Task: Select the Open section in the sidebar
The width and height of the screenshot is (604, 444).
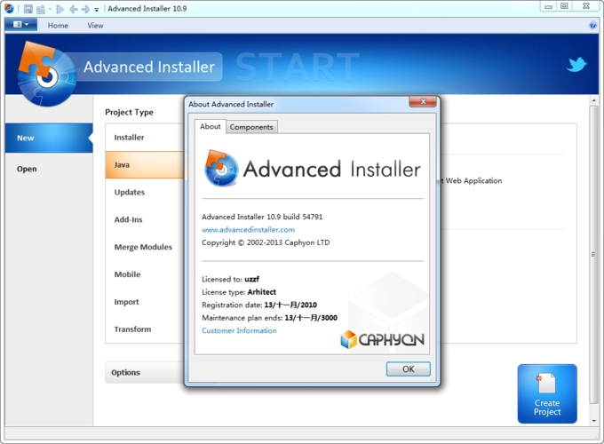Action: [x=49, y=169]
